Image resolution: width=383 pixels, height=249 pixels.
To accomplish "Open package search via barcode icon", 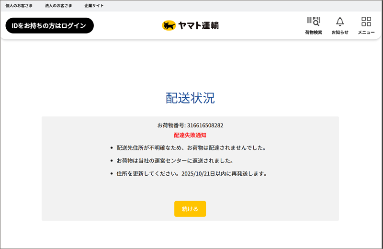I will pos(313,22).
